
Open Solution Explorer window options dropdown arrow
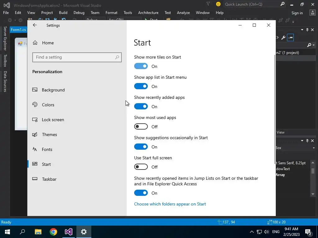click(302, 30)
